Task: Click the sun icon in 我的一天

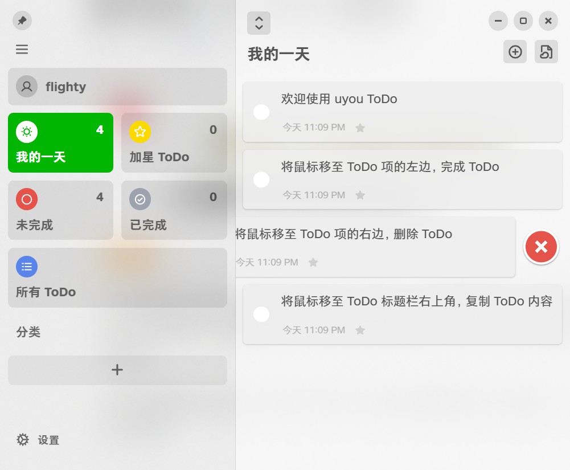Action: (27, 132)
